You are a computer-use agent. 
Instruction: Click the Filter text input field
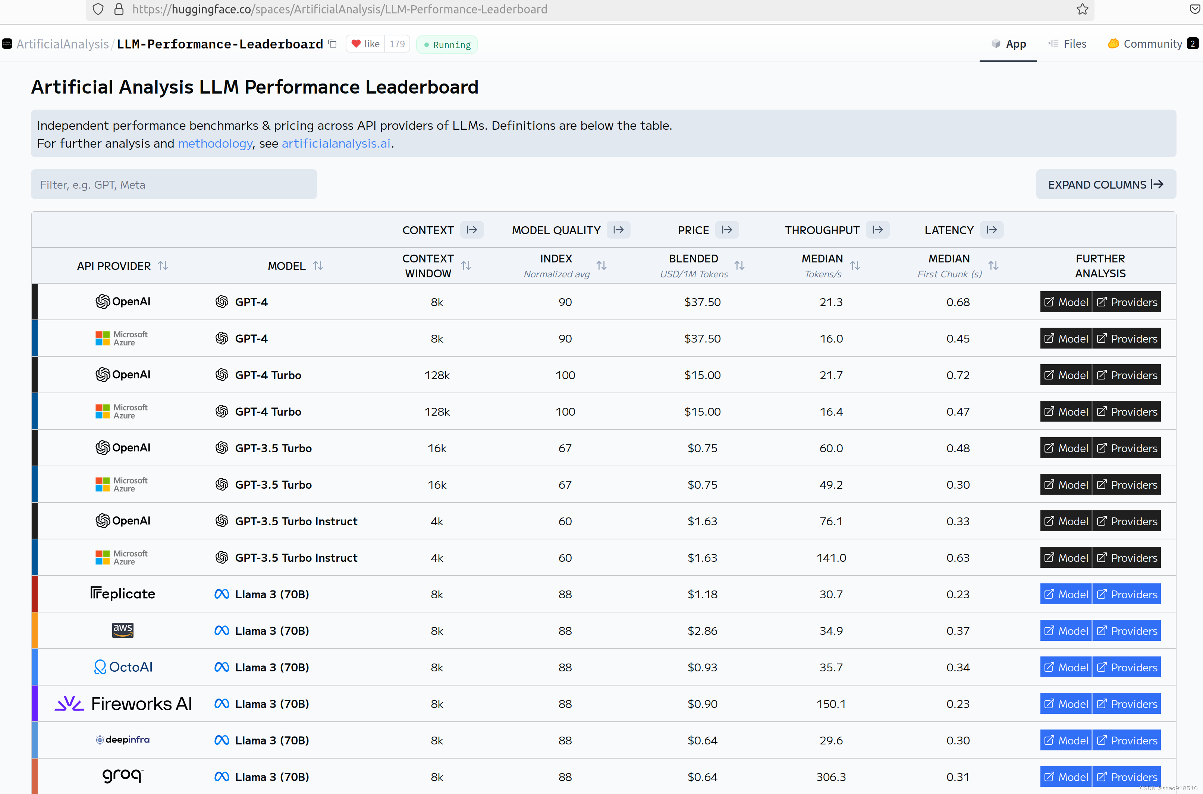point(174,184)
